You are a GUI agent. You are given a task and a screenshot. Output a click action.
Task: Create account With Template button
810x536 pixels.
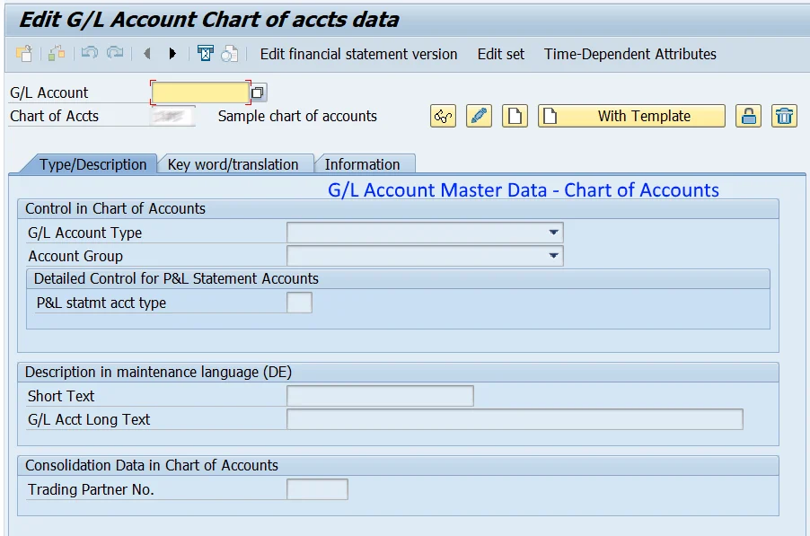pyautogui.click(x=631, y=116)
